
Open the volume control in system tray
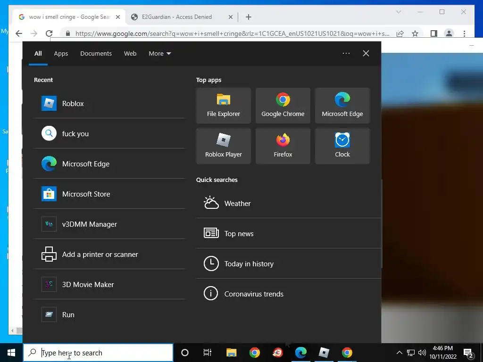pos(422,353)
